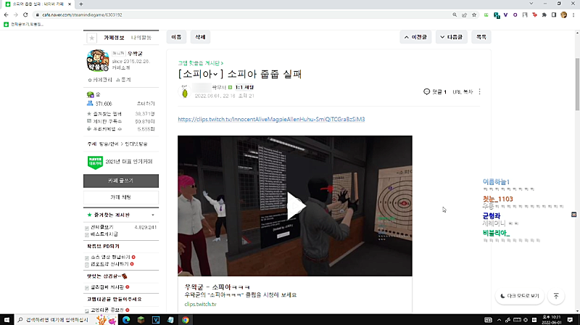Click the scroll-to-top arrow button
The width and height of the screenshot is (580, 325).
[556, 296]
